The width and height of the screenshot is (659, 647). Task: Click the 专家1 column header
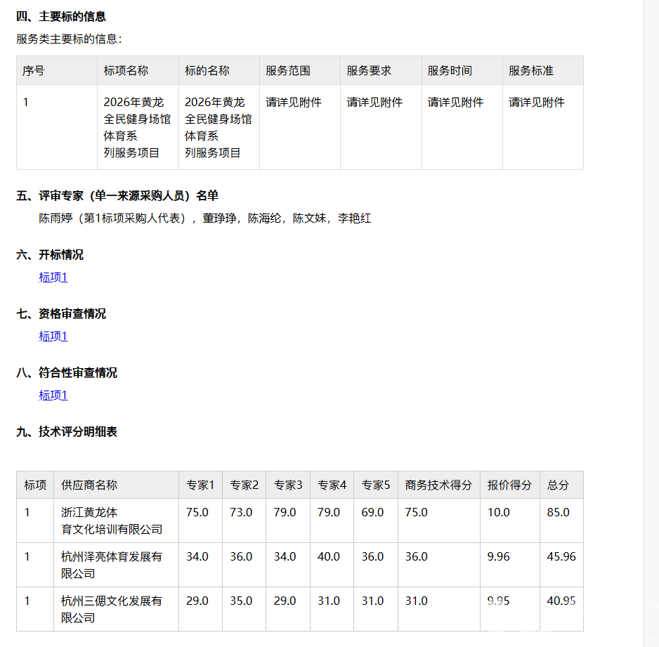[x=200, y=485]
